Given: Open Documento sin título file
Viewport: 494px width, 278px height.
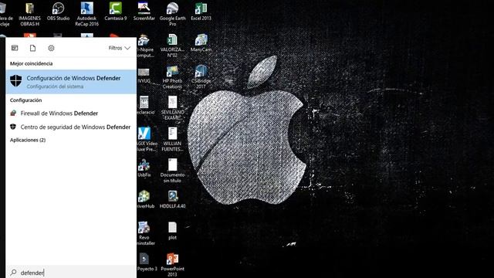Looking at the screenshot, I should click(172, 171).
